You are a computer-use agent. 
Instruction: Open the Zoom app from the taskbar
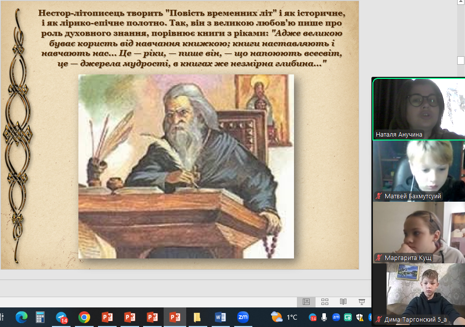coord(243,317)
